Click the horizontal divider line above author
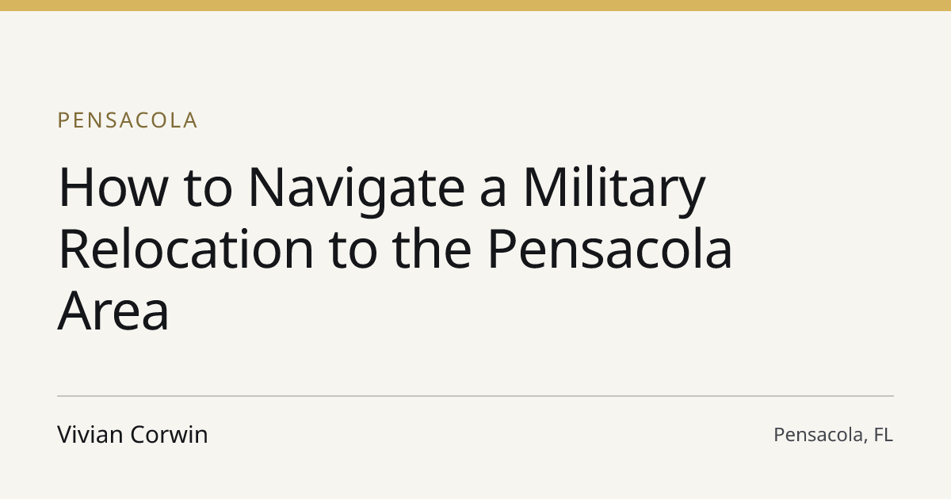The image size is (951, 499). point(475,396)
